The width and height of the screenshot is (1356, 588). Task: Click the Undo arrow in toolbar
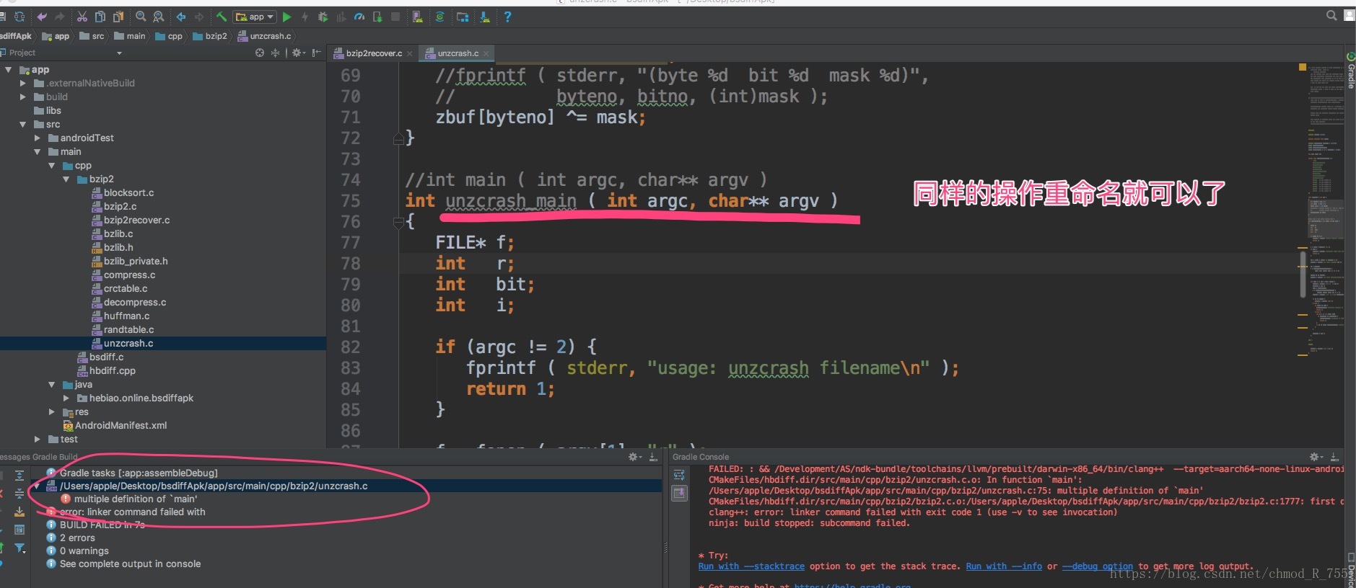(42, 17)
